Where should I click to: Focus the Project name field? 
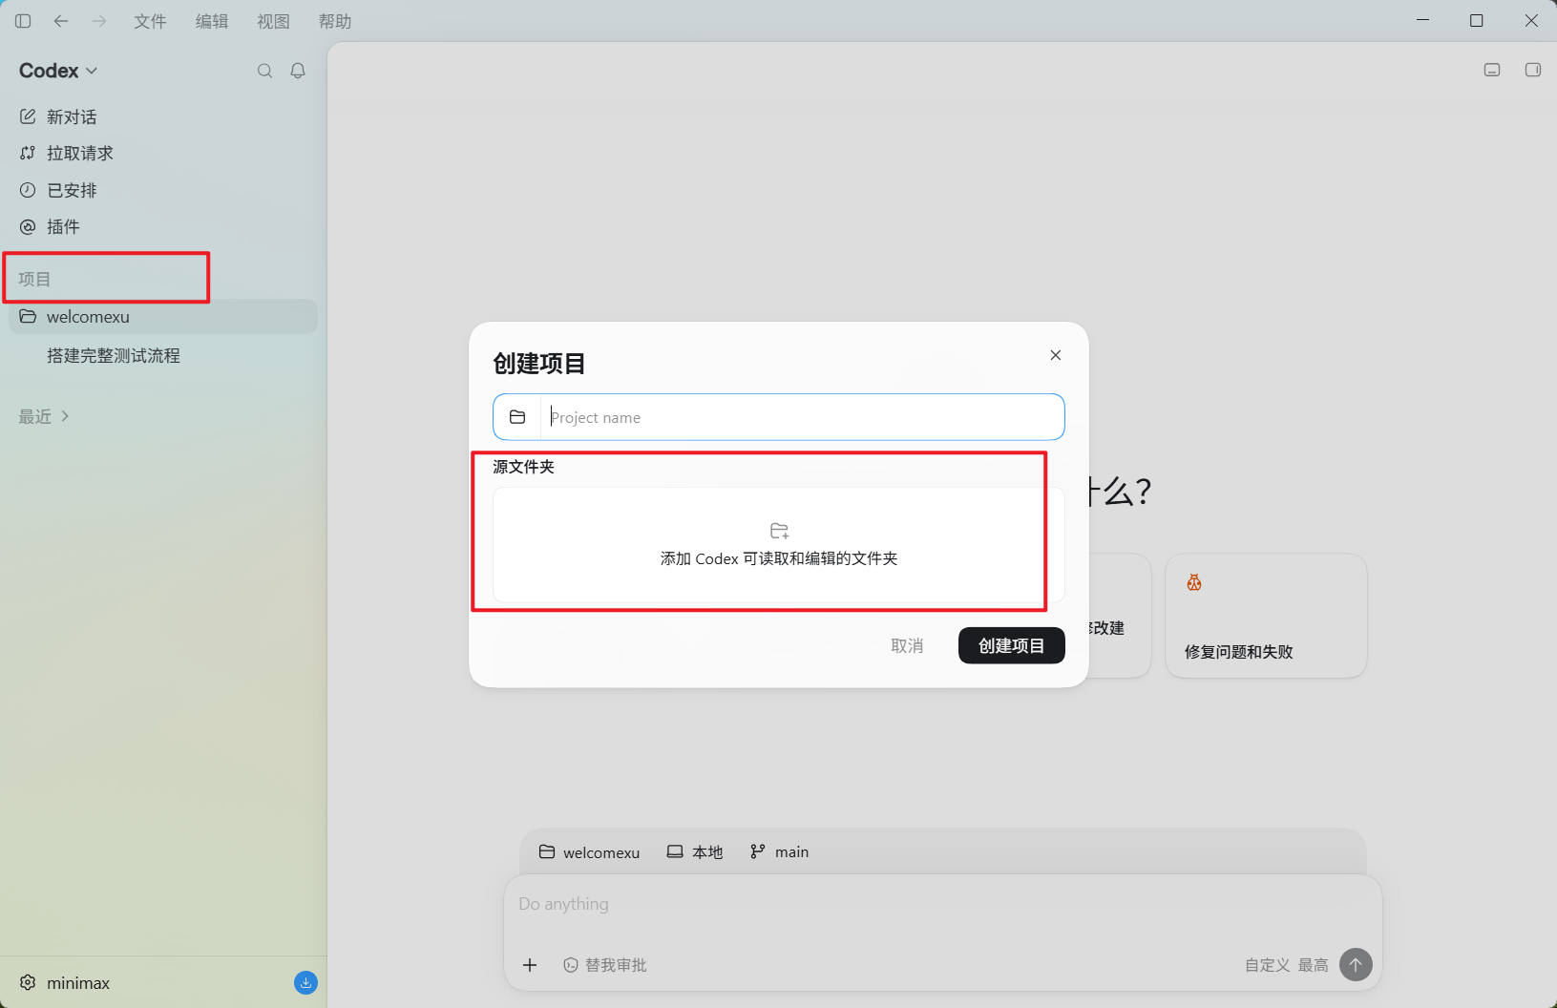802,417
